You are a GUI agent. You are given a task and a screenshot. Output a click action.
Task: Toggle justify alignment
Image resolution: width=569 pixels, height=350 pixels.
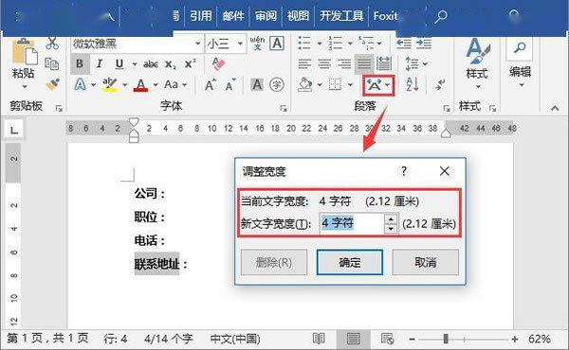[x=364, y=64]
